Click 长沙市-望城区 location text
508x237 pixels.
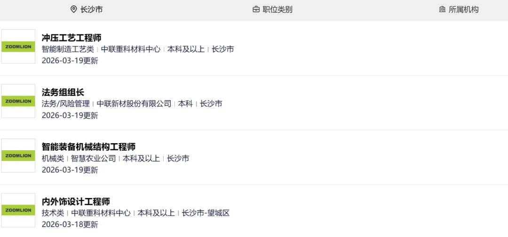click(206, 213)
